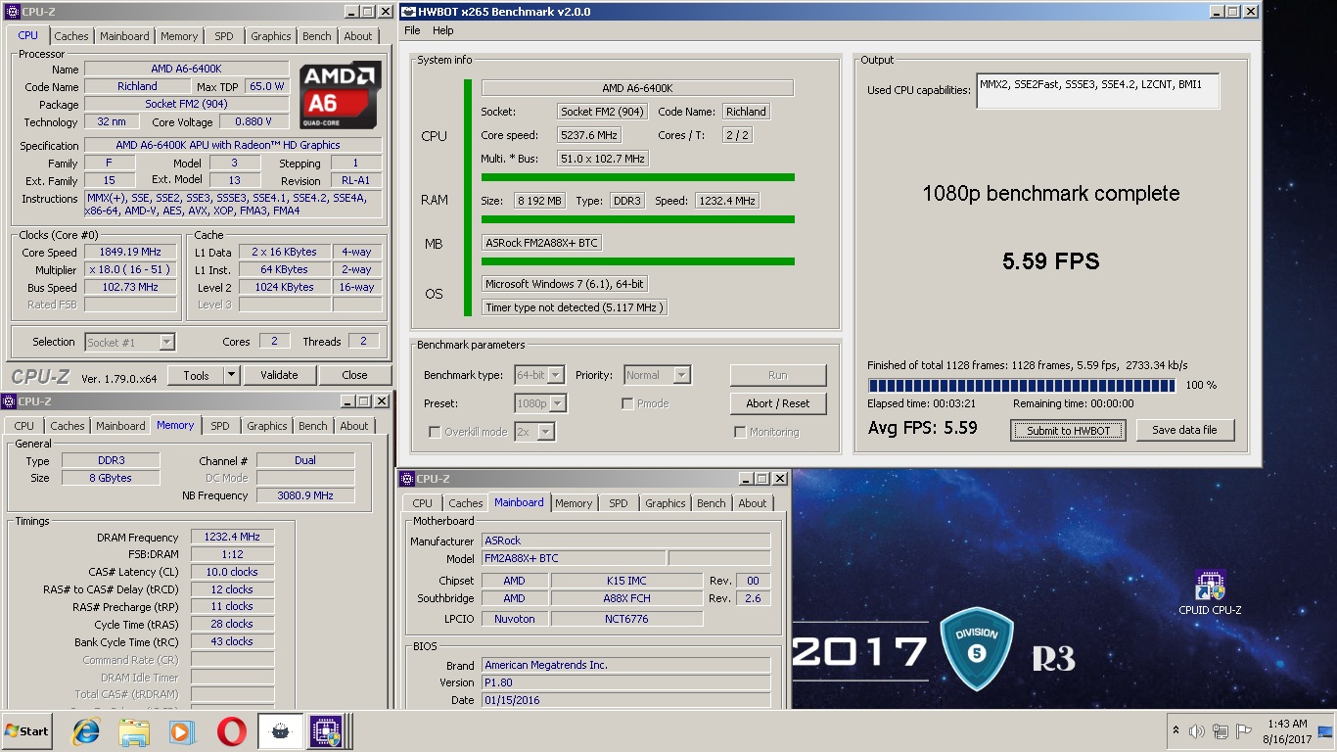Enable the Overkill mode checkbox
1337x752 pixels.
(435, 432)
